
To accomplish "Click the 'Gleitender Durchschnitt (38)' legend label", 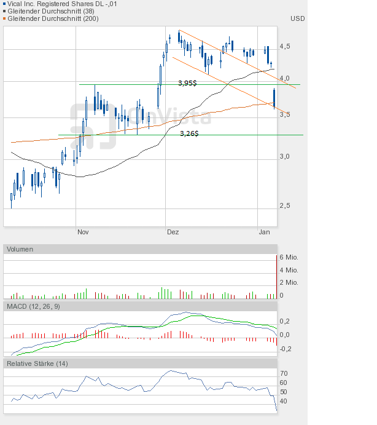I will point(51,11).
